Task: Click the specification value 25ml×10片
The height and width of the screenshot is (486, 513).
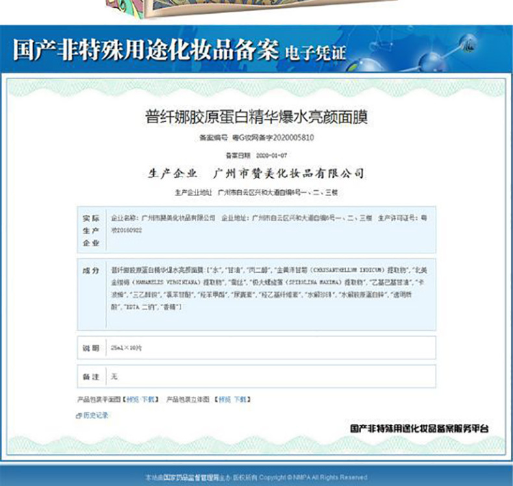Action: pos(126,348)
